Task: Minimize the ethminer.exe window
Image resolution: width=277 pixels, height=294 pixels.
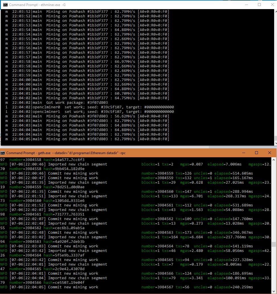Action: point(246,5)
